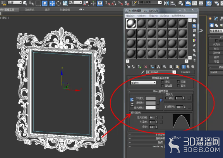Screen dimensions: 223x158
Task: Open the 导航(N) menu
Action: 153,15
